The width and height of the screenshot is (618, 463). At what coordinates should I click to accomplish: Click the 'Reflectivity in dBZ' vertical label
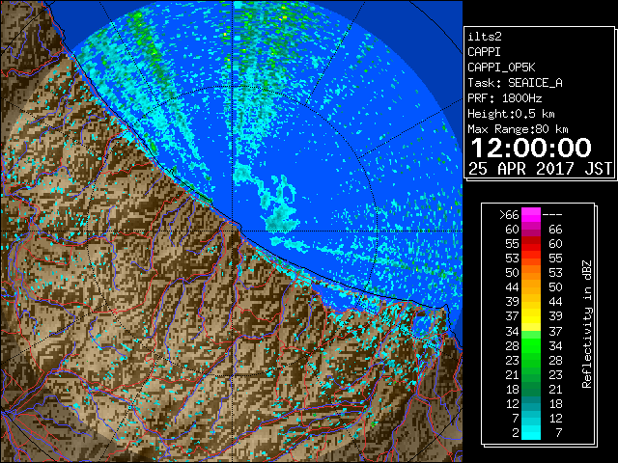(587, 324)
